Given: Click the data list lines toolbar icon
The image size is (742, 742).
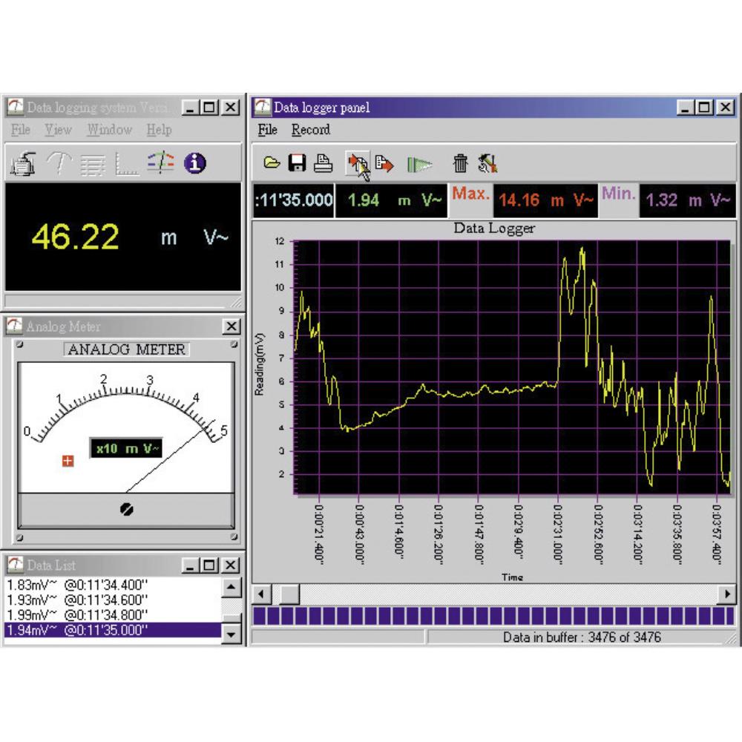Looking at the screenshot, I should tap(93, 163).
